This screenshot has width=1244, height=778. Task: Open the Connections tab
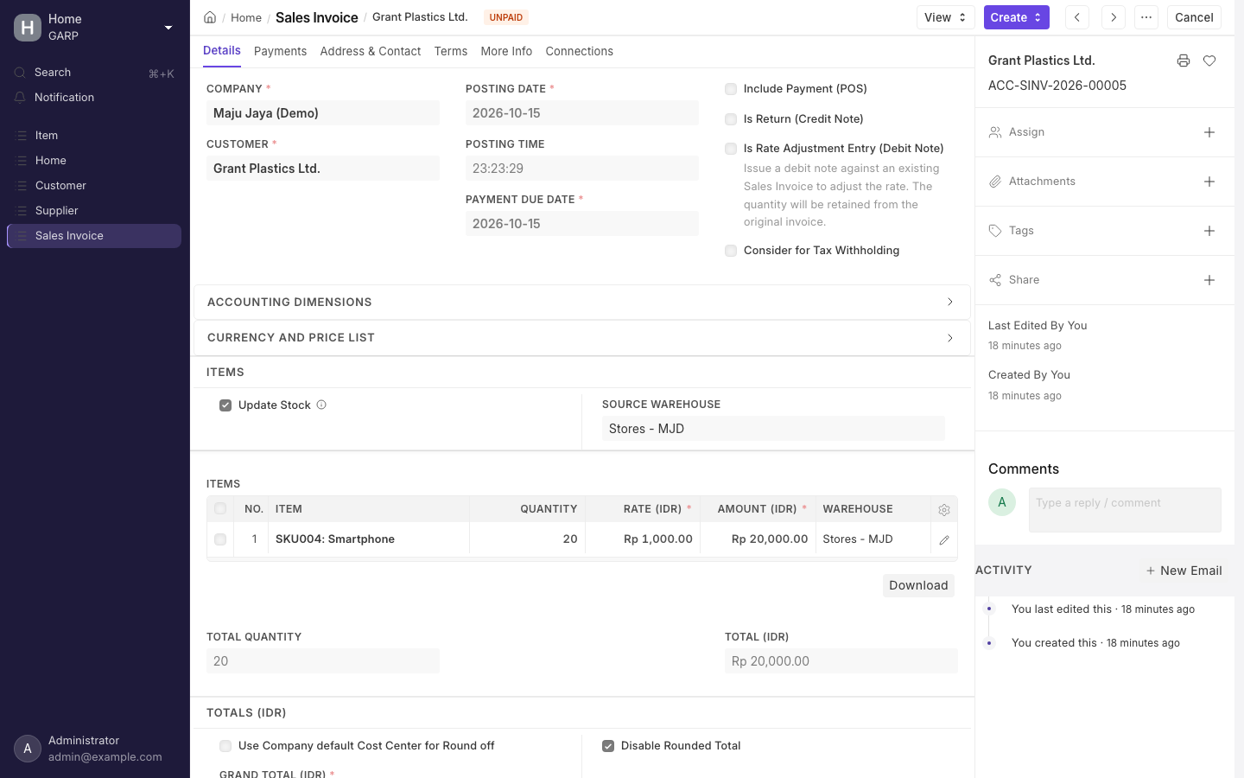coord(580,52)
